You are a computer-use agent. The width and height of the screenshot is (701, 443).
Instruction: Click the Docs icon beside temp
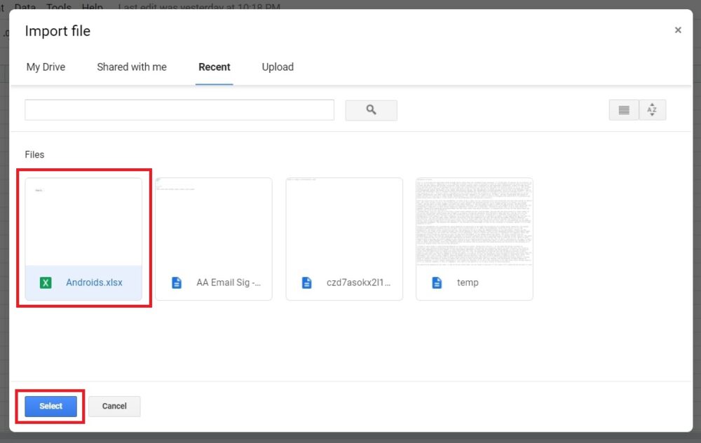pos(437,282)
